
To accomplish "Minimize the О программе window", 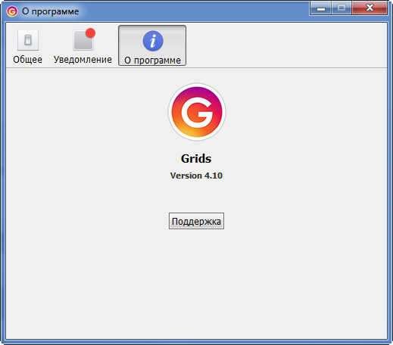I will click(321, 8).
